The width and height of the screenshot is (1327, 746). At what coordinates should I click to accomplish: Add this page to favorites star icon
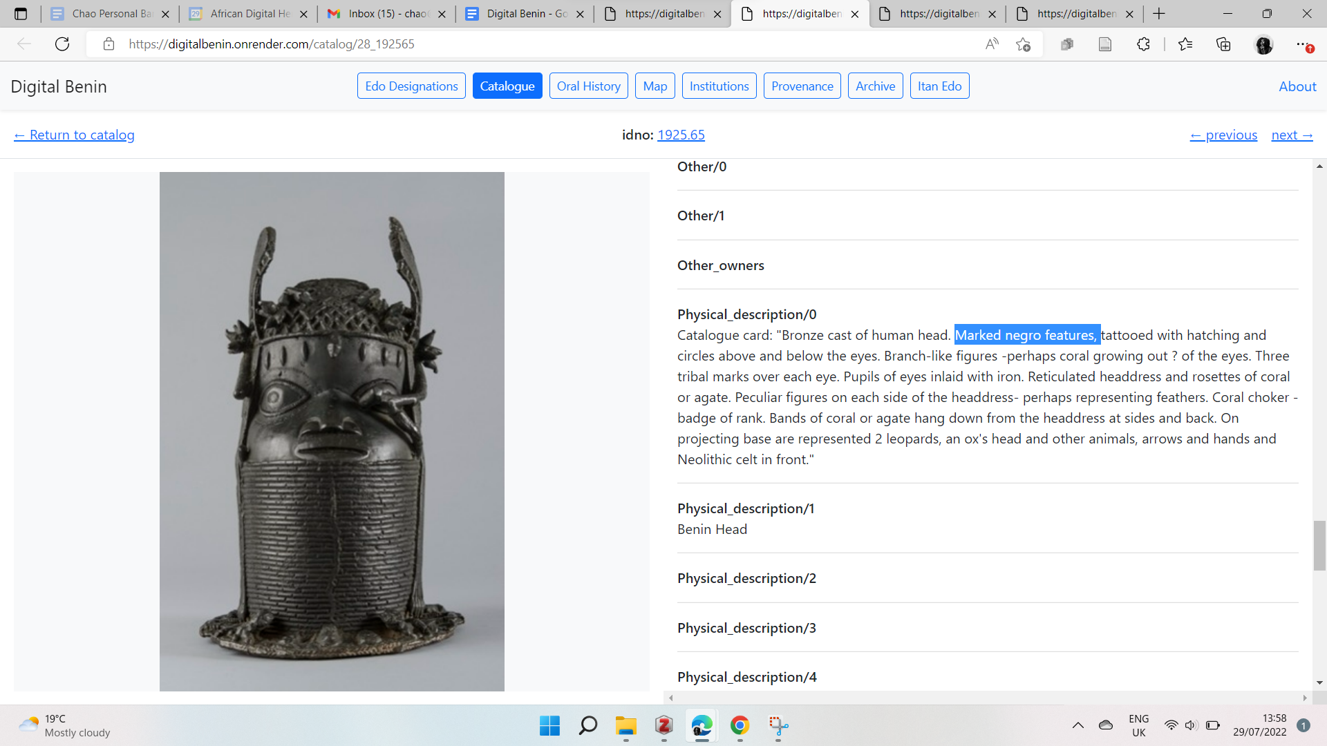pyautogui.click(x=1024, y=44)
